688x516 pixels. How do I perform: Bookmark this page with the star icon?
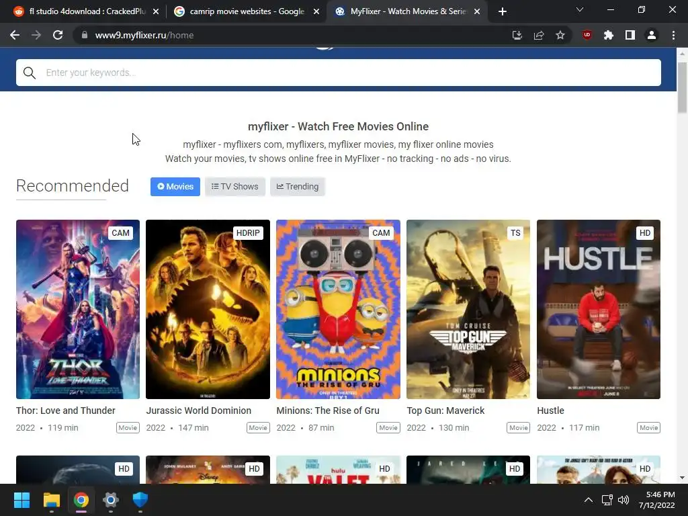click(x=560, y=35)
